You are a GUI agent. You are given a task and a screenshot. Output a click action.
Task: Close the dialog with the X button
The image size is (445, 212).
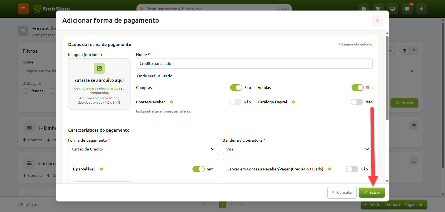(x=377, y=21)
